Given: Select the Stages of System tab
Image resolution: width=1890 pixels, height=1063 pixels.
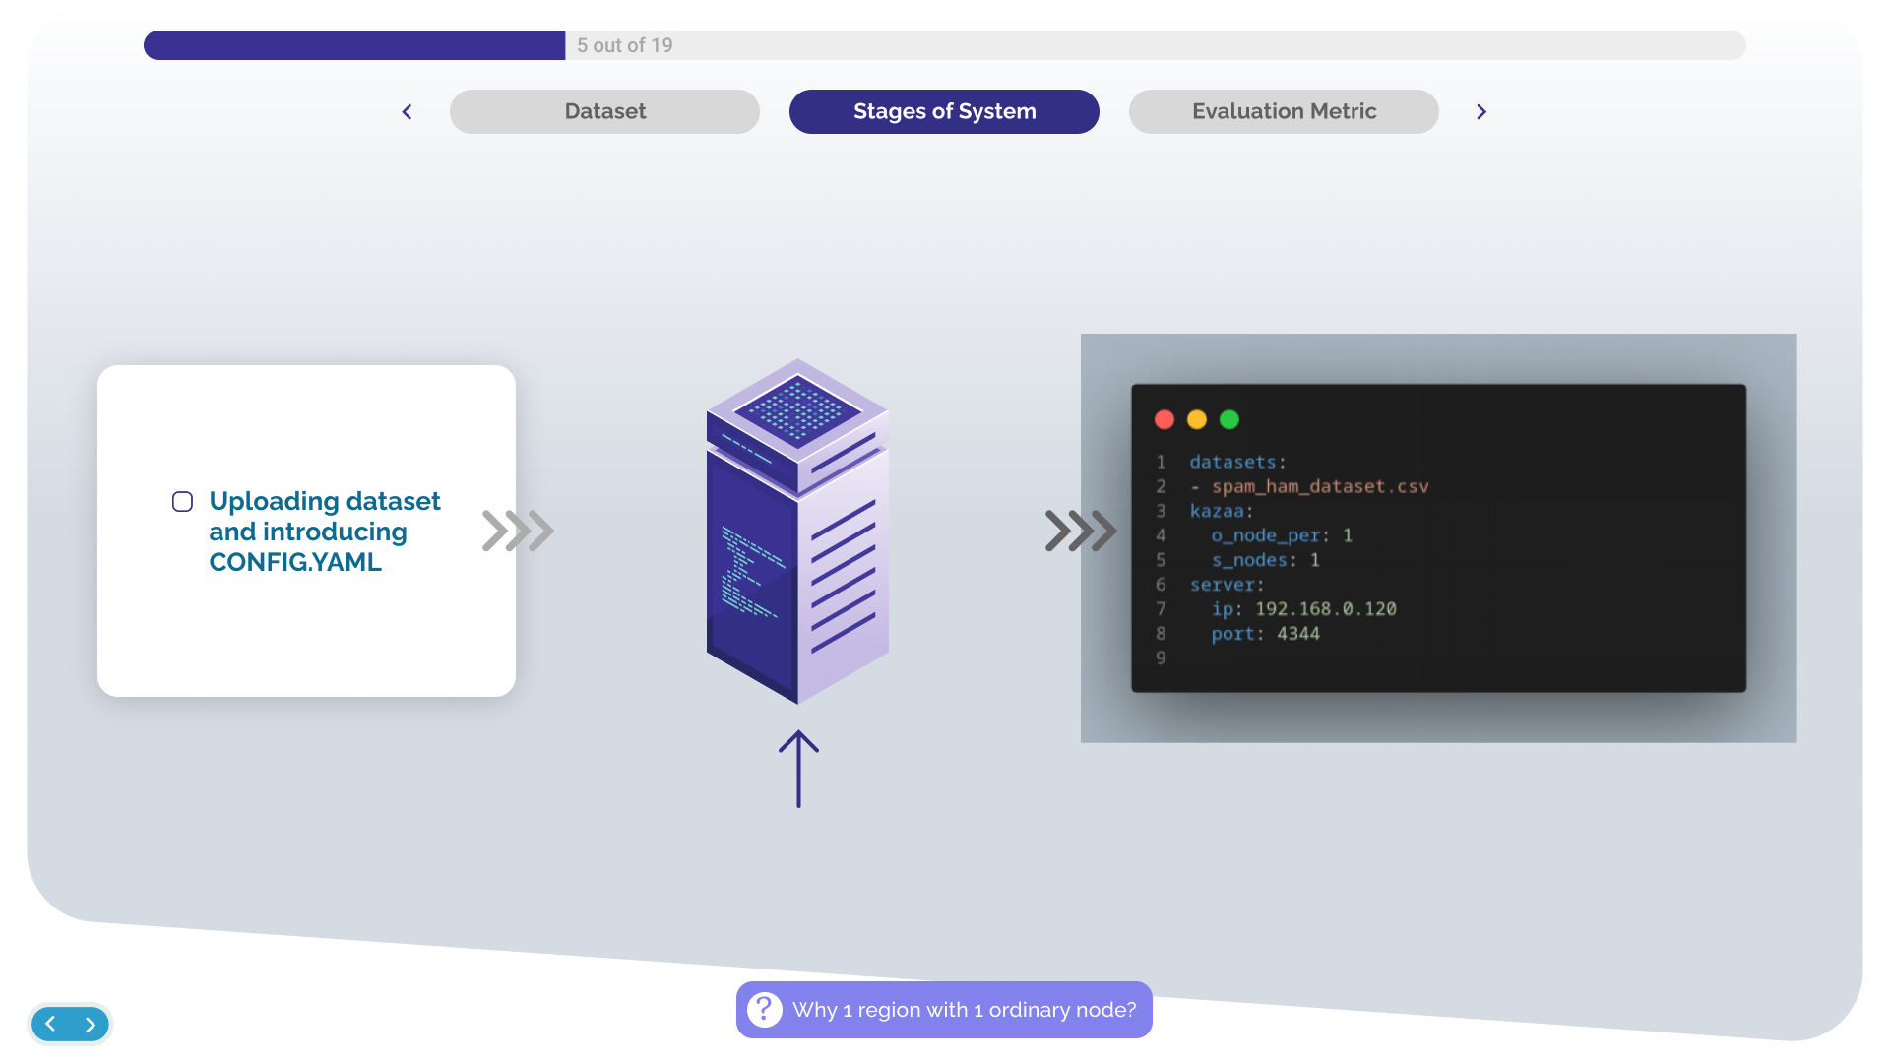Looking at the screenshot, I should [x=944, y=112].
